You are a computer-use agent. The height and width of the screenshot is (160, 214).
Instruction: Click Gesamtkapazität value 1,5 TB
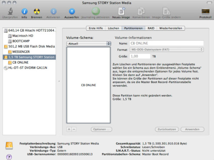[x=165, y=144]
